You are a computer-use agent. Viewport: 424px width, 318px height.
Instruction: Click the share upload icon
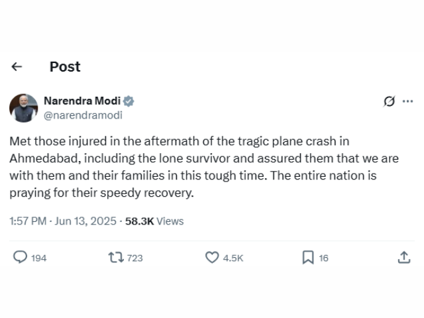(403, 258)
